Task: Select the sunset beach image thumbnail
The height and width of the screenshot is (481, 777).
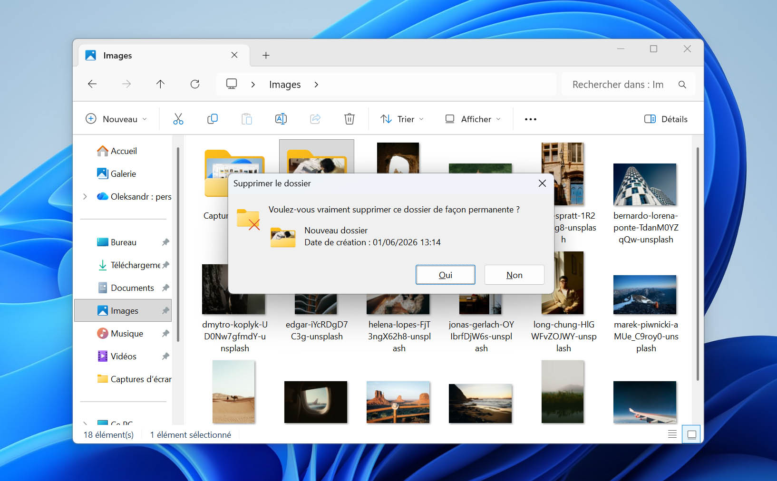Action: pyautogui.click(x=480, y=404)
